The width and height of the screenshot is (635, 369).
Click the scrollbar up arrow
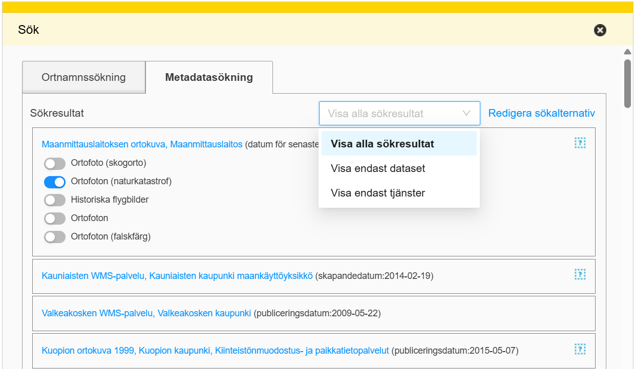point(627,51)
